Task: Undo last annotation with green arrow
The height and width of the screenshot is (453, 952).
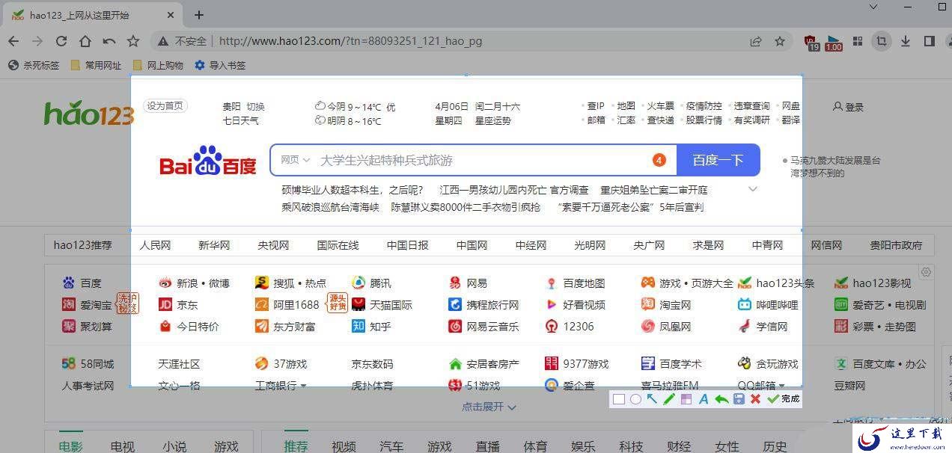Action: [x=721, y=399]
